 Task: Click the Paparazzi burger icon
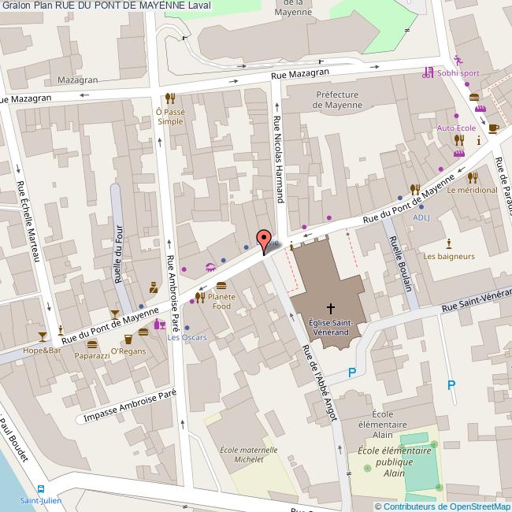(x=92, y=344)
